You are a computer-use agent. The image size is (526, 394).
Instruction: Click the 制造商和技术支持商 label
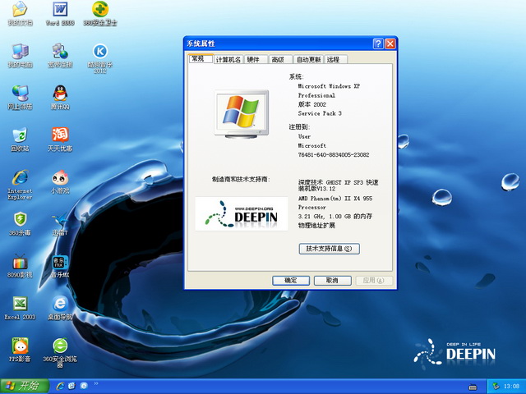click(x=241, y=179)
